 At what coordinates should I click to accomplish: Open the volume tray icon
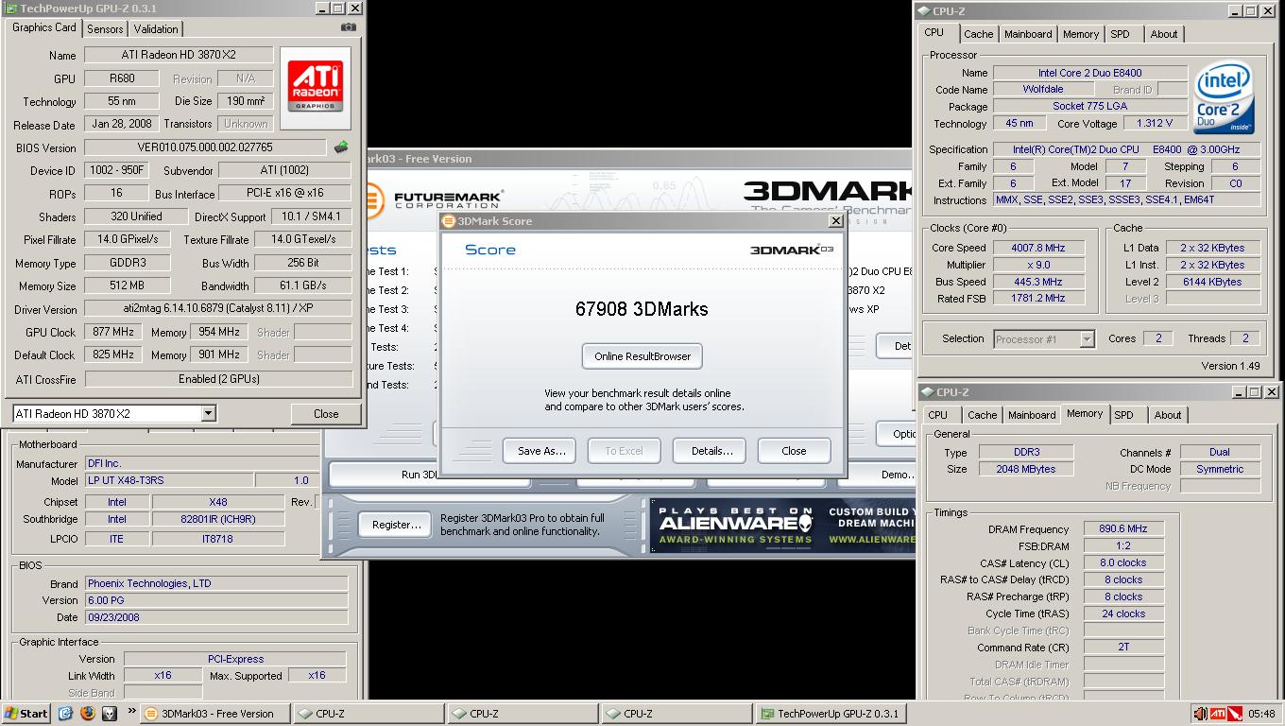[1200, 714]
